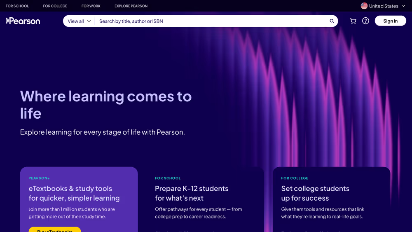Viewport: 412px width, 232px height.
Task: Click the Buy eTextbooks yellow button
Action: pos(55,230)
